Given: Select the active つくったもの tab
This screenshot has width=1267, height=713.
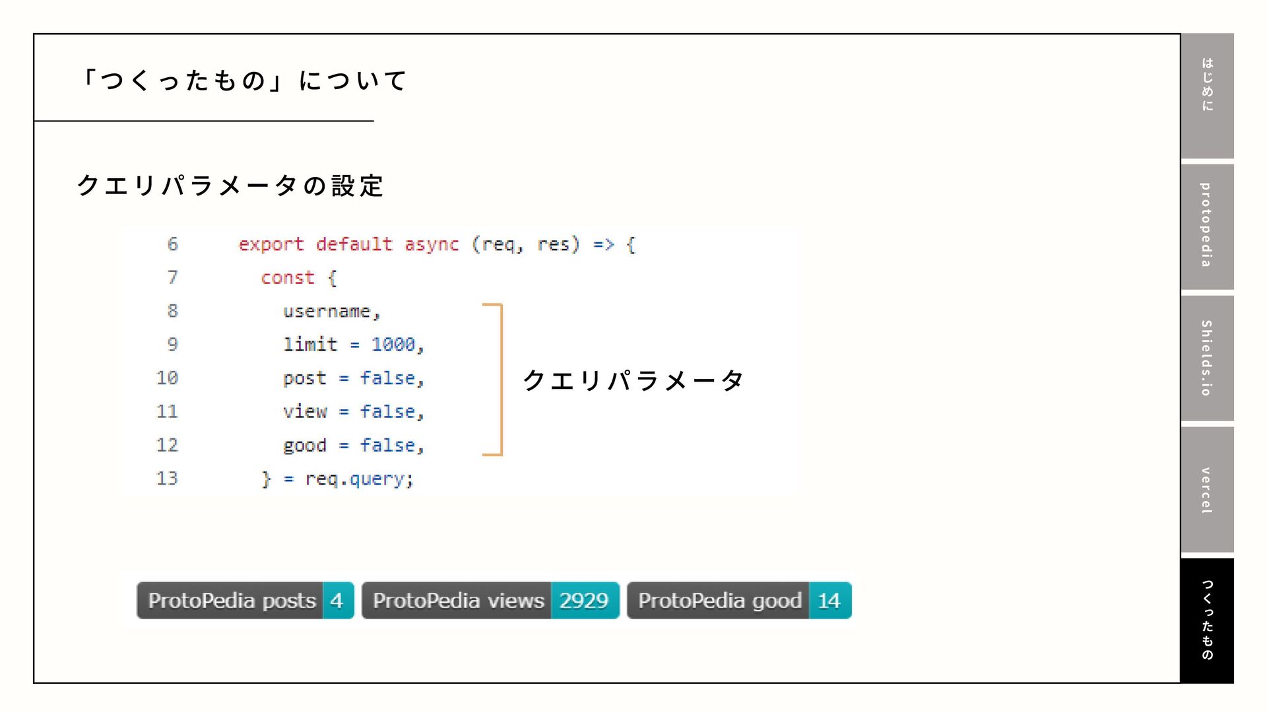Looking at the screenshot, I should tap(1207, 621).
